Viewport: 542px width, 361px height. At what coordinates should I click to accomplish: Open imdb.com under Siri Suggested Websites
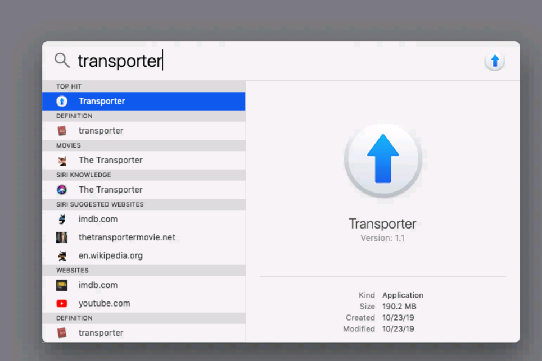click(x=144, y=219)
